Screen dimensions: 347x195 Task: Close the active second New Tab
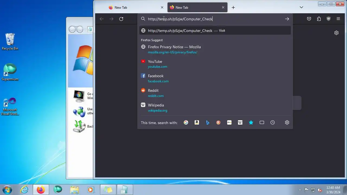coord(223,8)
